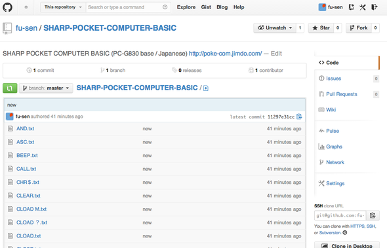Click the file icon beside CLEAR.txt
Image resolution: width=387 pixels, height=248 pixels.
click(x=10, y=196)
